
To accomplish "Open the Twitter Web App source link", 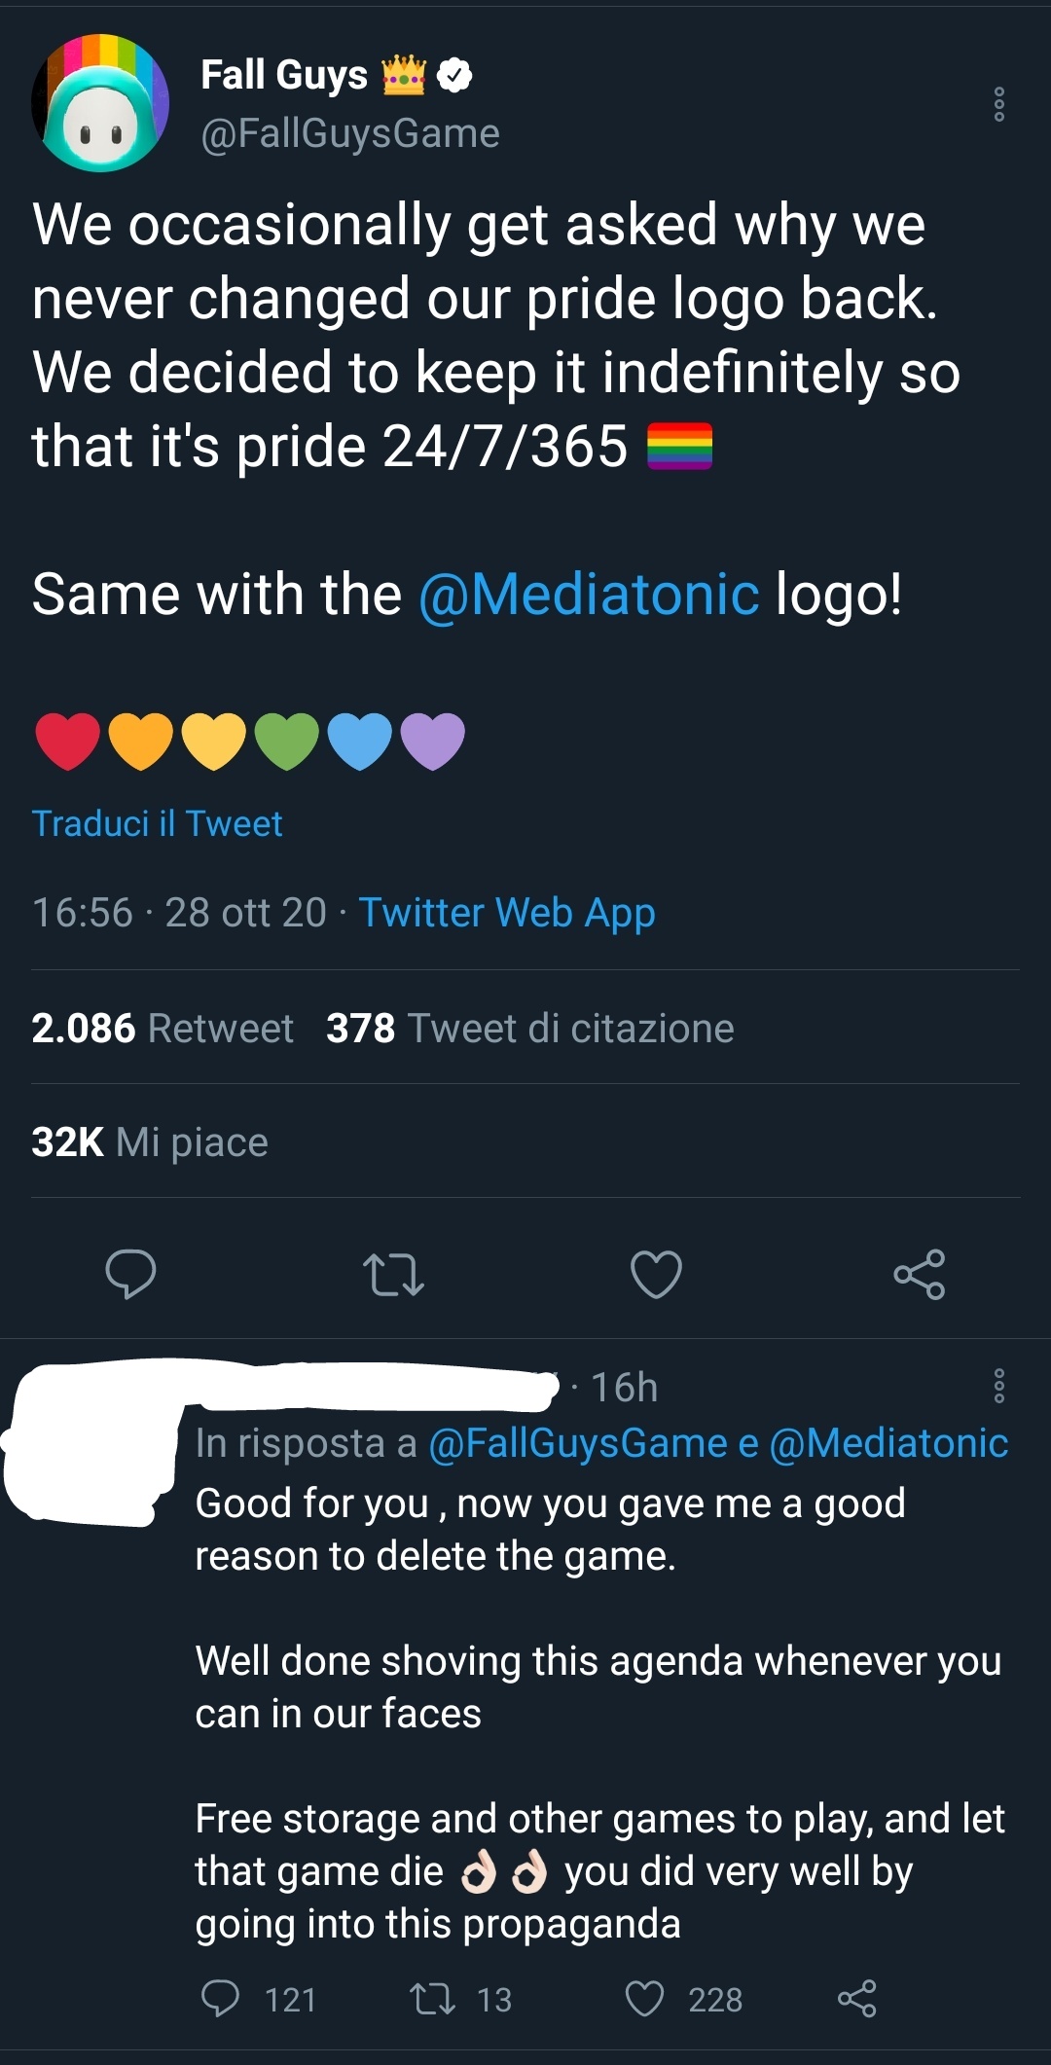I will click(507, 913).
